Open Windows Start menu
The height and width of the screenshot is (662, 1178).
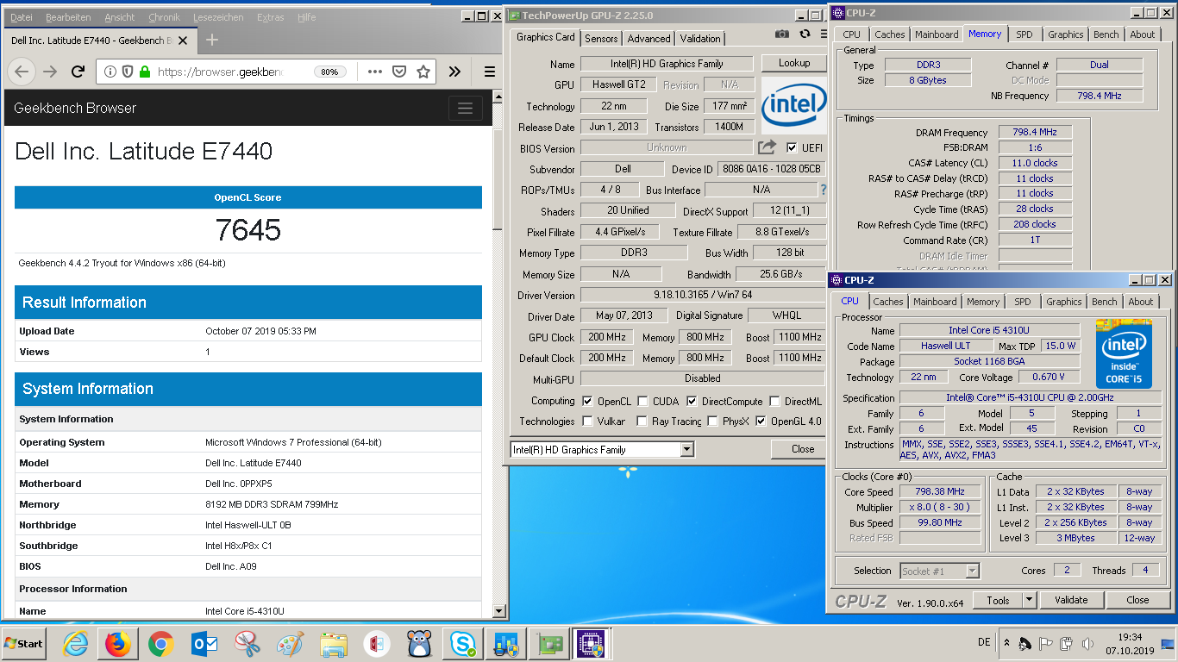click(23, 644)
